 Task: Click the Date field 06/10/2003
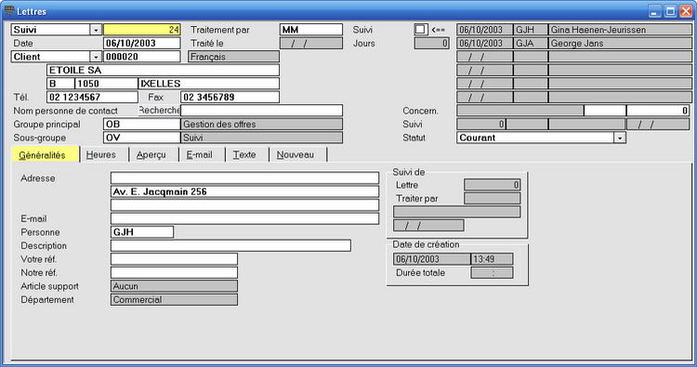[x=142, y=43]
